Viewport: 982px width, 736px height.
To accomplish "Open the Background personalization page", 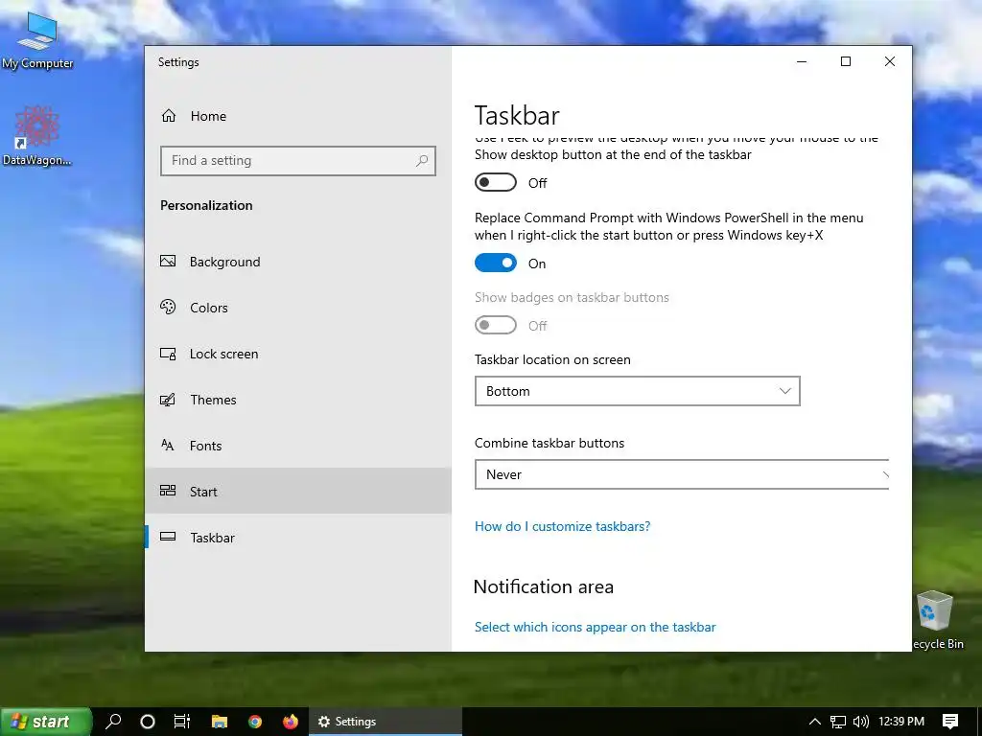I will (297, 262).
